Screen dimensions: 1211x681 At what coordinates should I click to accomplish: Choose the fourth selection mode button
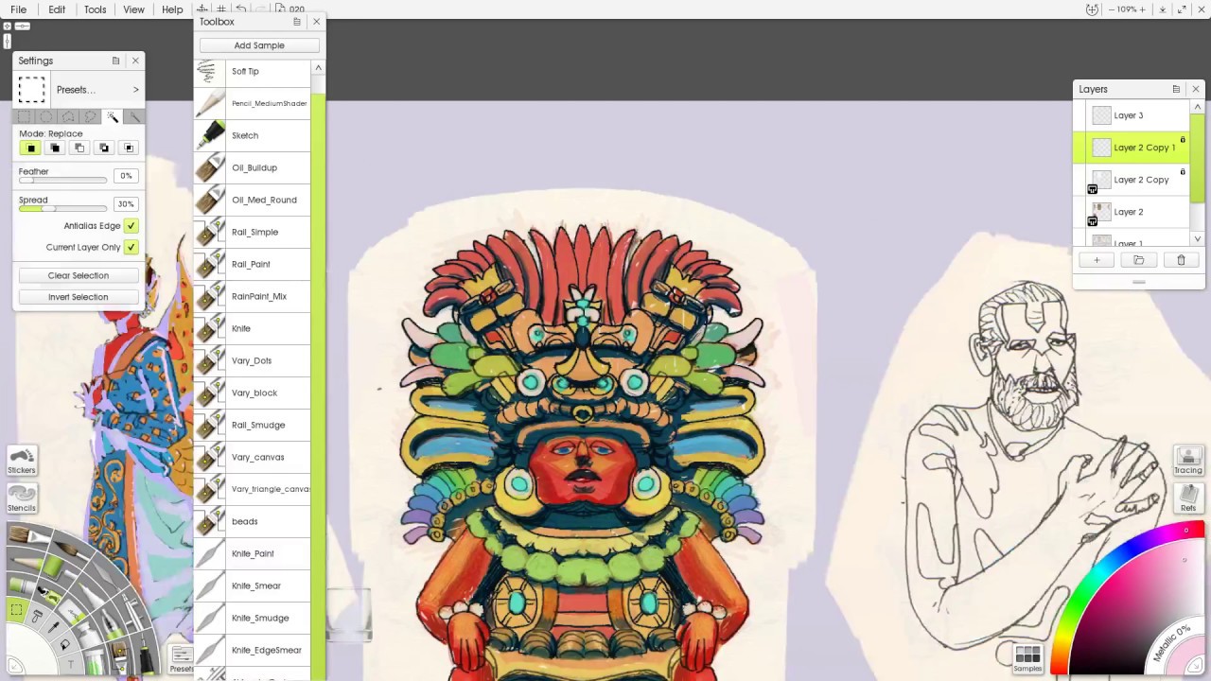pyautogui.click(x=104, y=148)
